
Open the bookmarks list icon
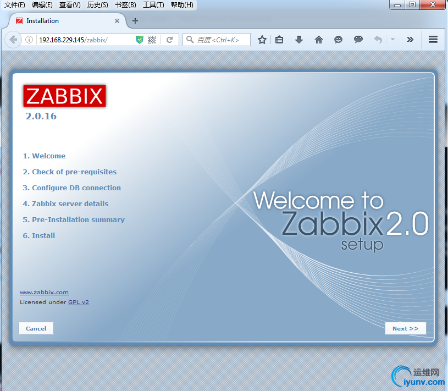click(279, 40)
